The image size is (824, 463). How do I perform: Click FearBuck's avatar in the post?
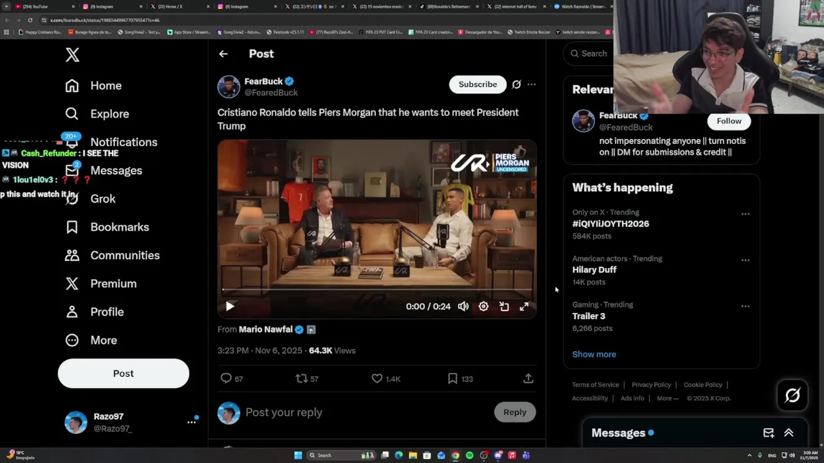[x=229, y=87]
